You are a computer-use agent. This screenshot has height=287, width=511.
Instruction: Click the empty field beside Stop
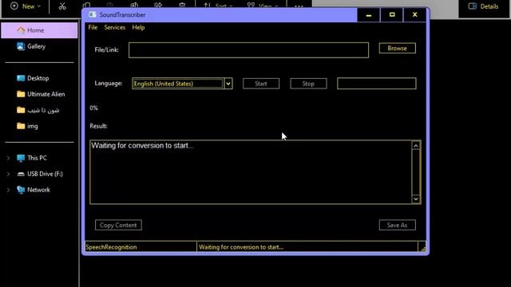[376, 83]
